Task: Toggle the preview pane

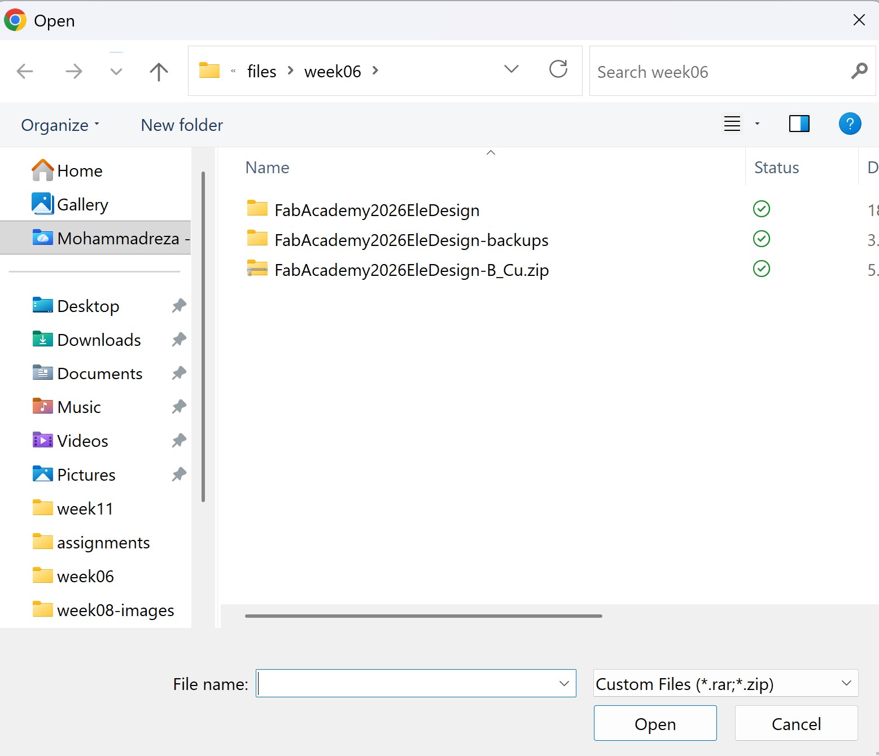Action: click(799, 124)
